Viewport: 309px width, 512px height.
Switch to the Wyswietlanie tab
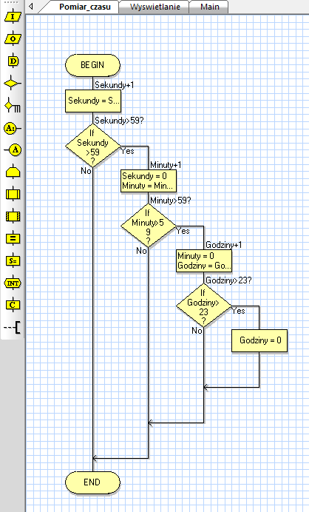[154, 7]
